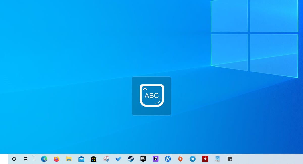Open Twitch from the taskbar
Screen dimensions: 303x164
[x=155, y=159]
